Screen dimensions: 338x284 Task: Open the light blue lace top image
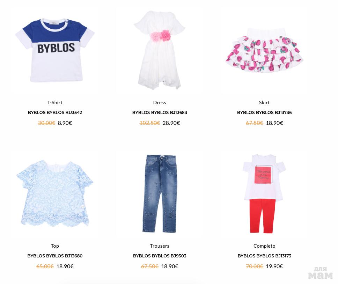55,193
